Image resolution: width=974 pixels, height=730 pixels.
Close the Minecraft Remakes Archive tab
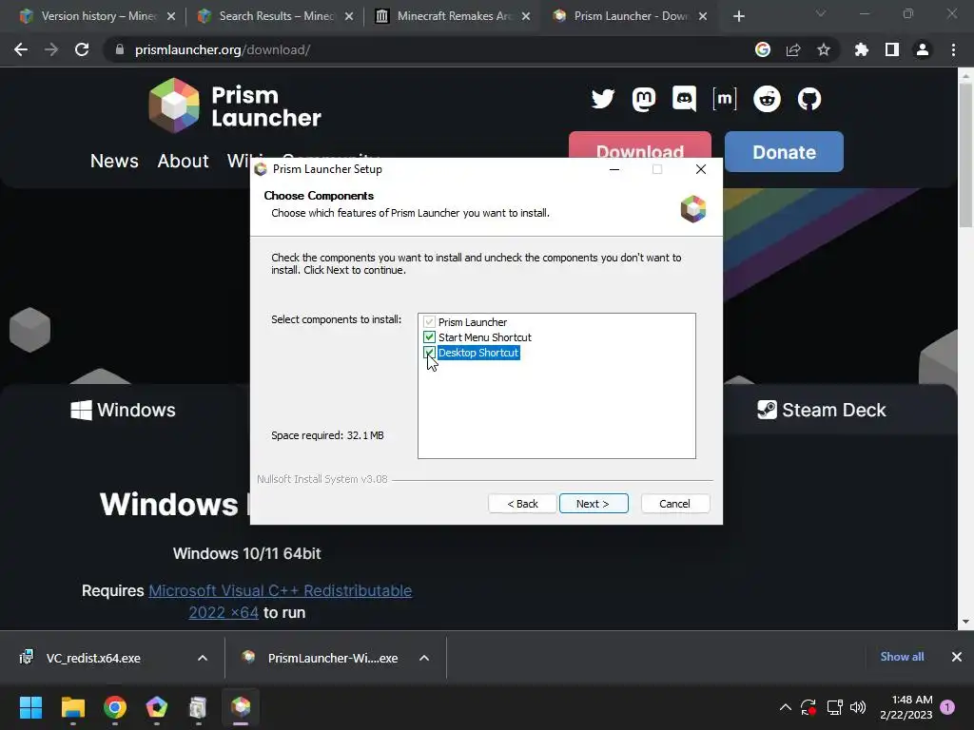point(526,16)
